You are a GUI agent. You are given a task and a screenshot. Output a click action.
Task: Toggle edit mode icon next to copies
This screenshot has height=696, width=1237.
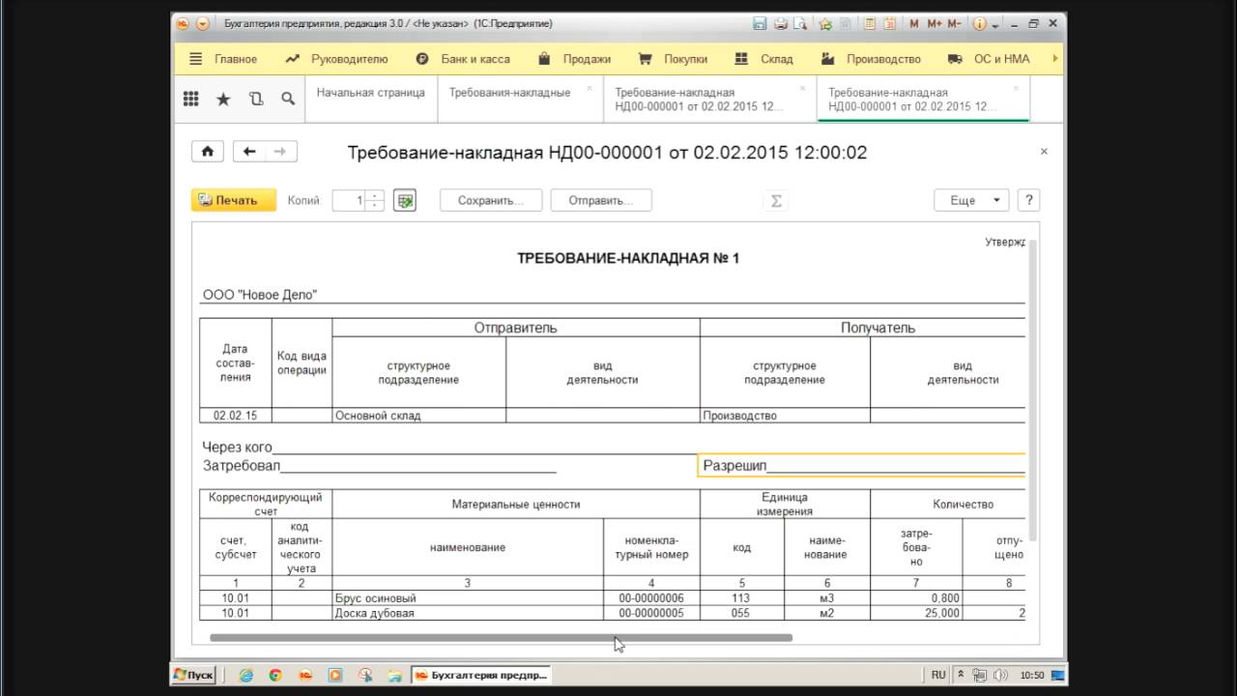click(405, 201)
